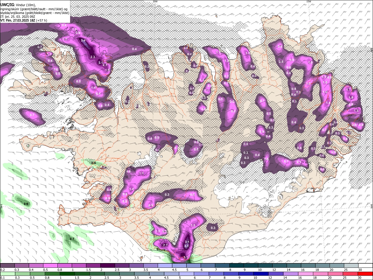373x280 pixels.
Task: Click the pale green 0.1 swatch in lower legend
Action: 8,274
